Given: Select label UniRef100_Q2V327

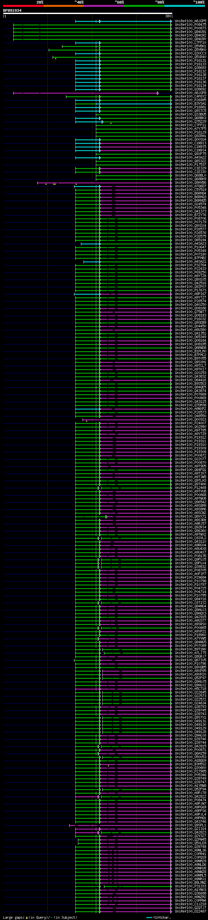Looking at the screenshot, I should pos(190,836).
